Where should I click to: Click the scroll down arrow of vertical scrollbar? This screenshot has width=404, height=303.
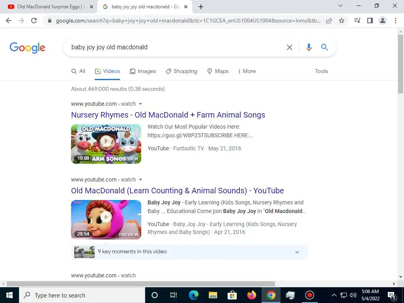tap(400, 277)
